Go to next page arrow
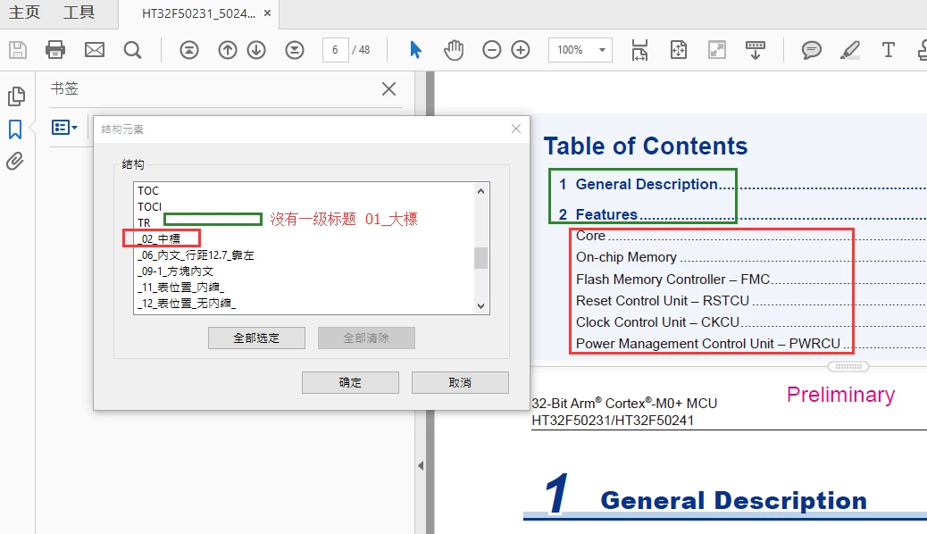 point(256,50)
